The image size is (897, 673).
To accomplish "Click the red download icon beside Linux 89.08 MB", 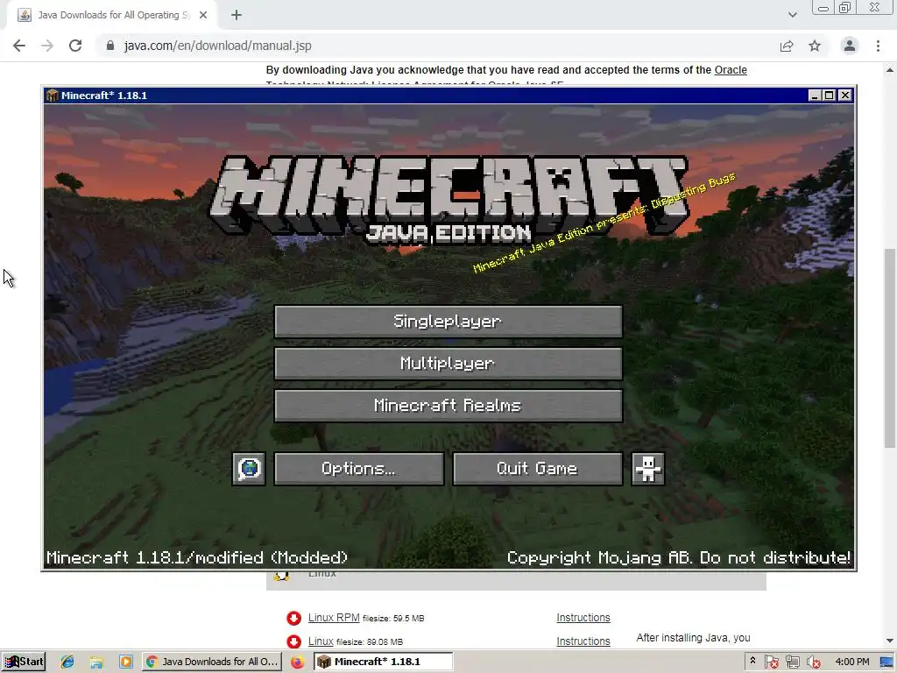I will click(x=294, y=641).
